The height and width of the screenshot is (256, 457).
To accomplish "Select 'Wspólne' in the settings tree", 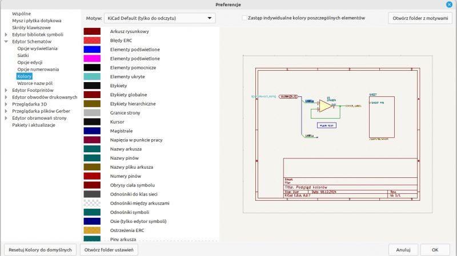I will pyautogui.click(x=21, y=14).
